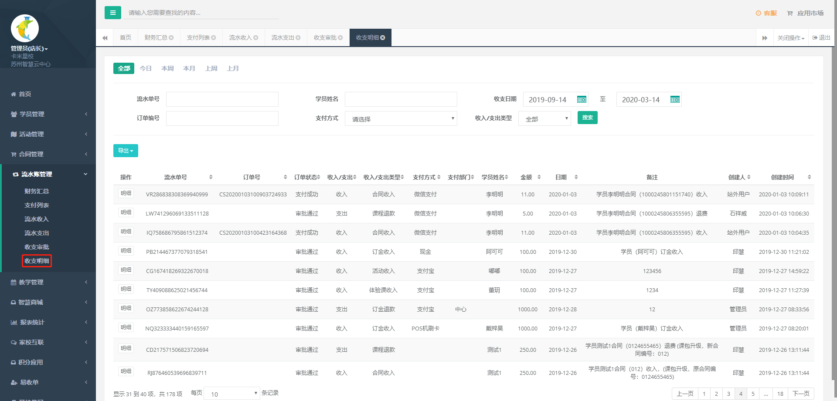Close the active 收支明细 tab
837x401 pixels.
click(383, 38)
